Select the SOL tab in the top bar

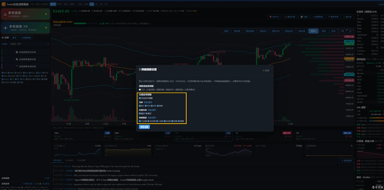[66, 4]
